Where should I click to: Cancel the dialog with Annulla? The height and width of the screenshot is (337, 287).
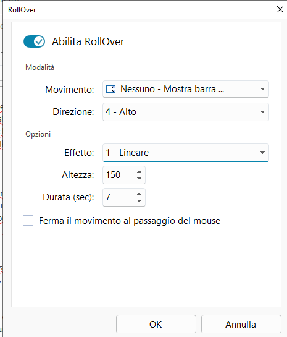tap(241, 324)
